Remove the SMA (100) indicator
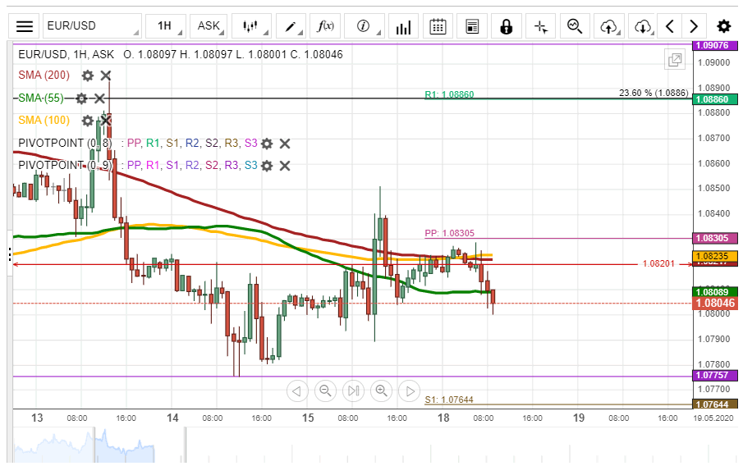 (106, 121)
